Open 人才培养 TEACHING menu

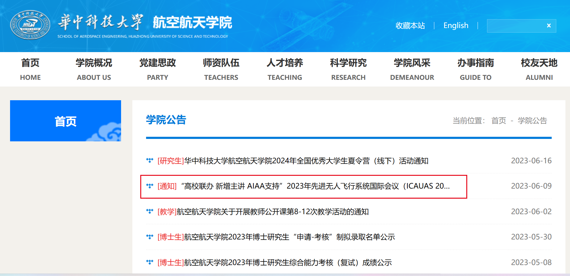[x=285, y=69]
